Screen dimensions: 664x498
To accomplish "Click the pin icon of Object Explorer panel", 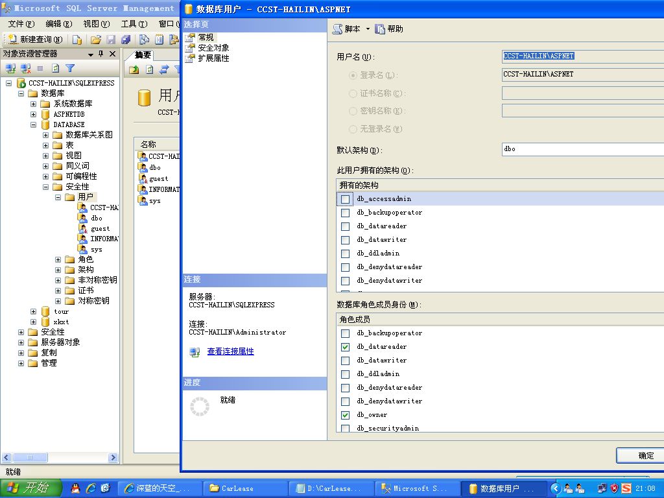I will (101, 54).
